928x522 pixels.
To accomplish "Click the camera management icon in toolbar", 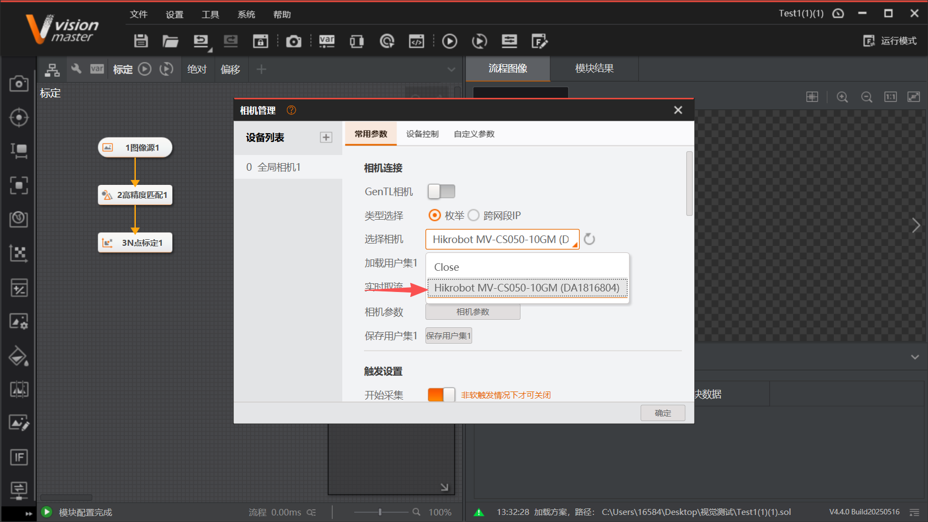I will 293,41.
